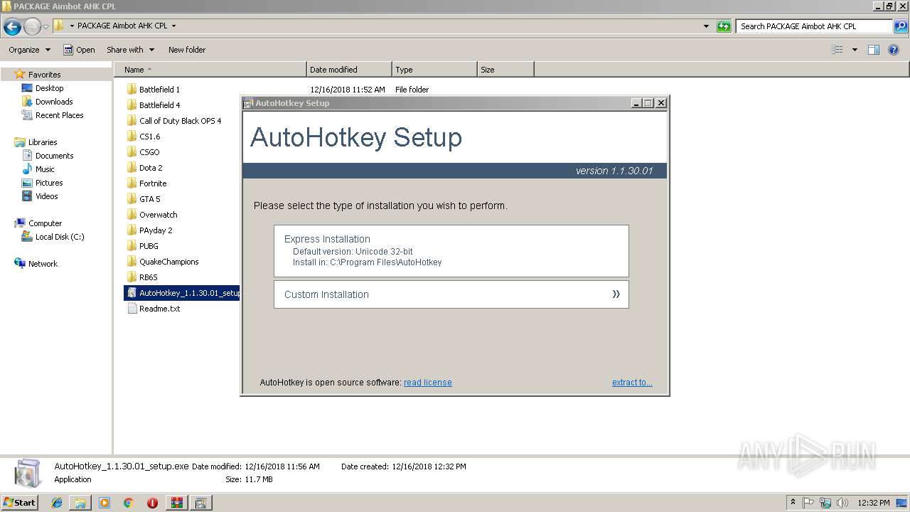
Task: Click the volume speaker tray icon
Action: 842,503
